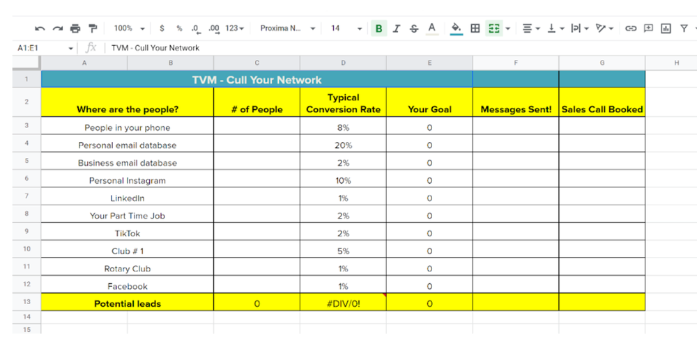Click the 20% conversion rate cell

tap(343, 144)
